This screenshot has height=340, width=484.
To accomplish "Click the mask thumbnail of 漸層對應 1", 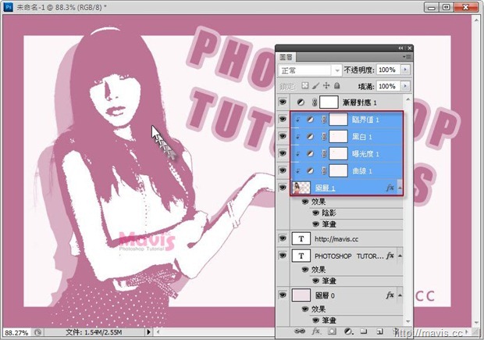I will [x=329, y=102].
